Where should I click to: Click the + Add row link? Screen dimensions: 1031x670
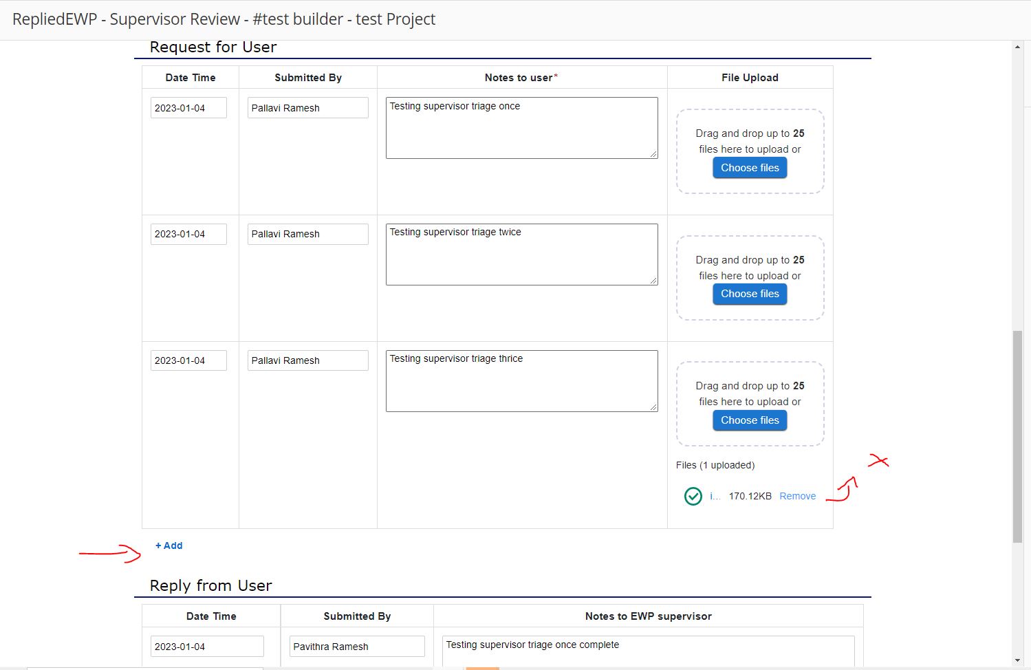(169, 545)
